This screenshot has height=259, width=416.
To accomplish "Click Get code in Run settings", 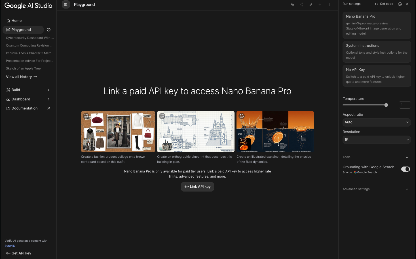I will click(x=384, y=4).
